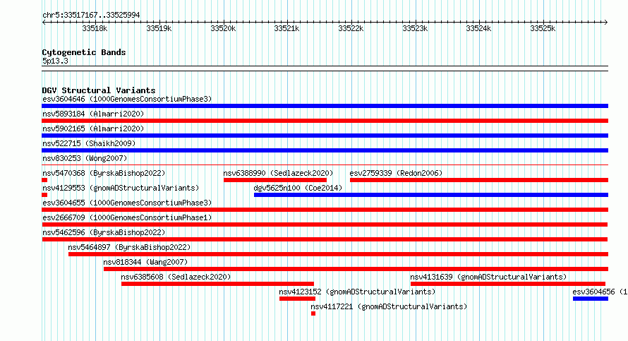Click the red bar under esv2666709

(x=325, y=225)
